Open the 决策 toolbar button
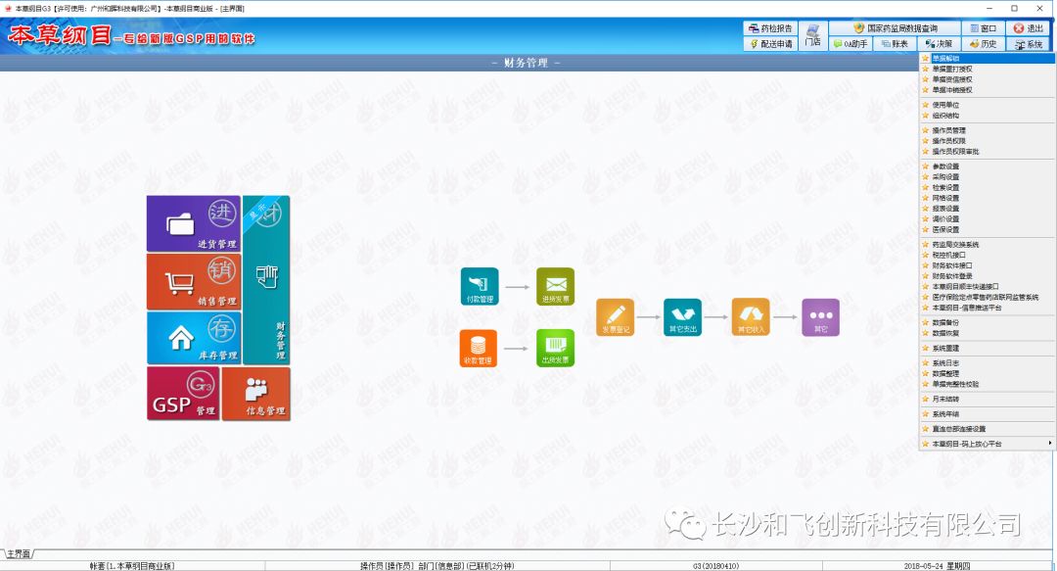Screen dimensions: 1057x571 (x=939, y=43)
